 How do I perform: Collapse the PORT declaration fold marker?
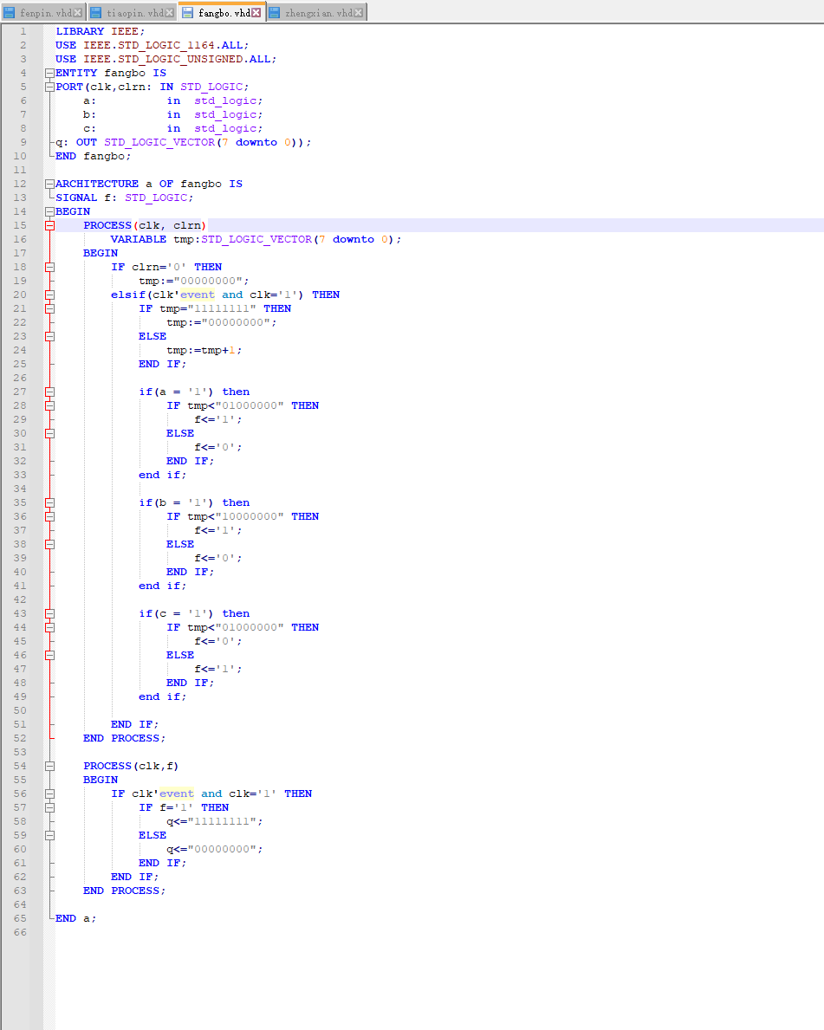pyautogui.click(x=49, y=87)
